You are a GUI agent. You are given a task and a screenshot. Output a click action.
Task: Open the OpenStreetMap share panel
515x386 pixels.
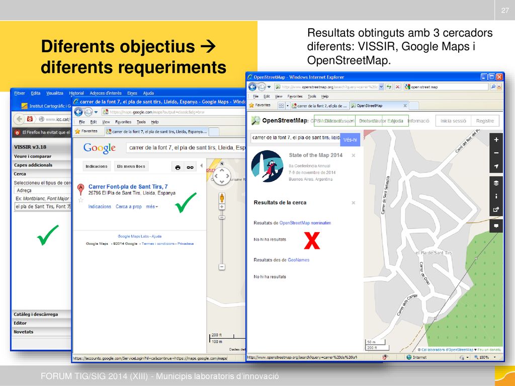pos(496,210)
